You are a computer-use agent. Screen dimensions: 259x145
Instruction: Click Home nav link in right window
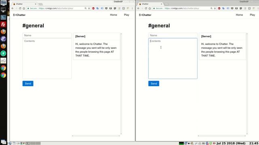(239, 15)
